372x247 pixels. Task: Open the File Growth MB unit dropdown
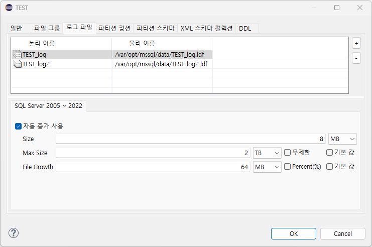267,167
